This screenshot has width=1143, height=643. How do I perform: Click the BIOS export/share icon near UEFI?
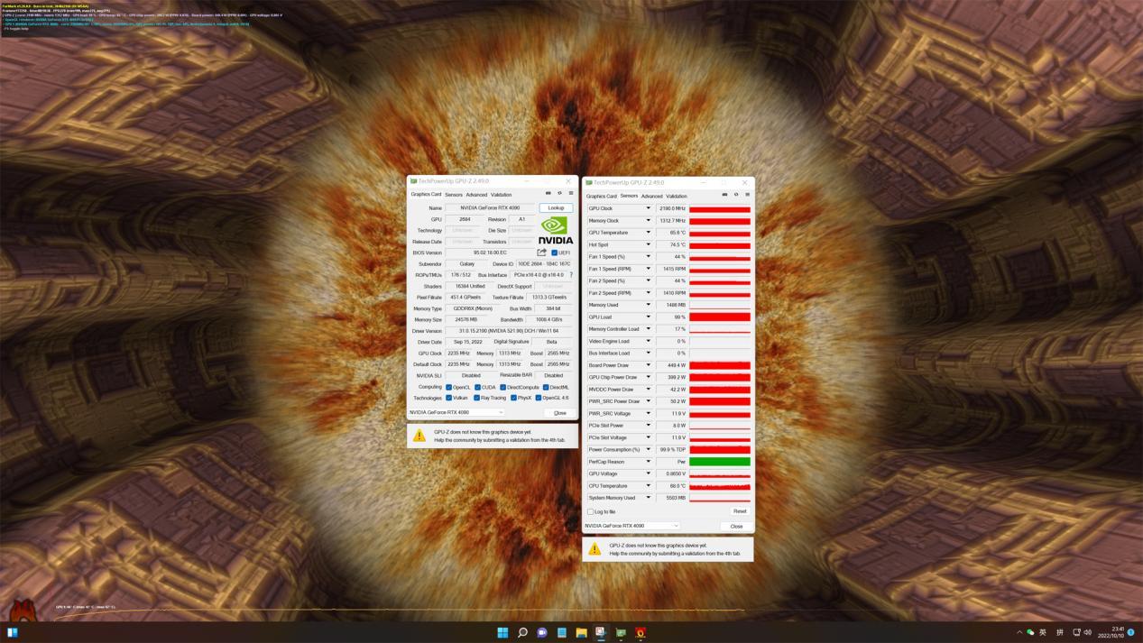(x=540, y=252)
